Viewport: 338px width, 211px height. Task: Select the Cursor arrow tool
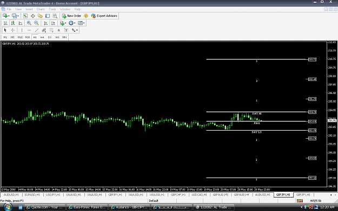5,30
